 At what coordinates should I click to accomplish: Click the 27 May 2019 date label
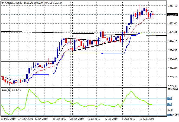click(25, 119)
